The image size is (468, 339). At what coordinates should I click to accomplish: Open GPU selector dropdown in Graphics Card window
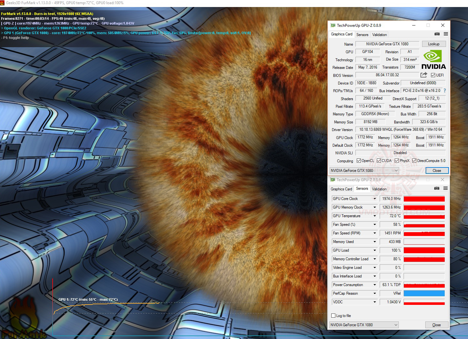tap(364, 171)
